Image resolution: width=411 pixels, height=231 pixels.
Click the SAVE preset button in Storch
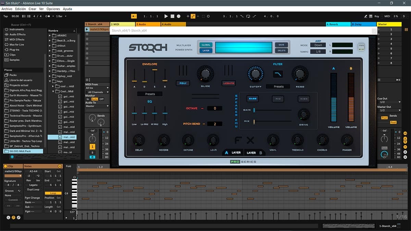281,45
